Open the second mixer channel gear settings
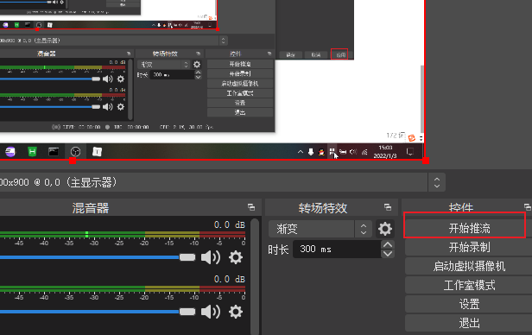This screenshot has height=335, width=532. point(236,312)
